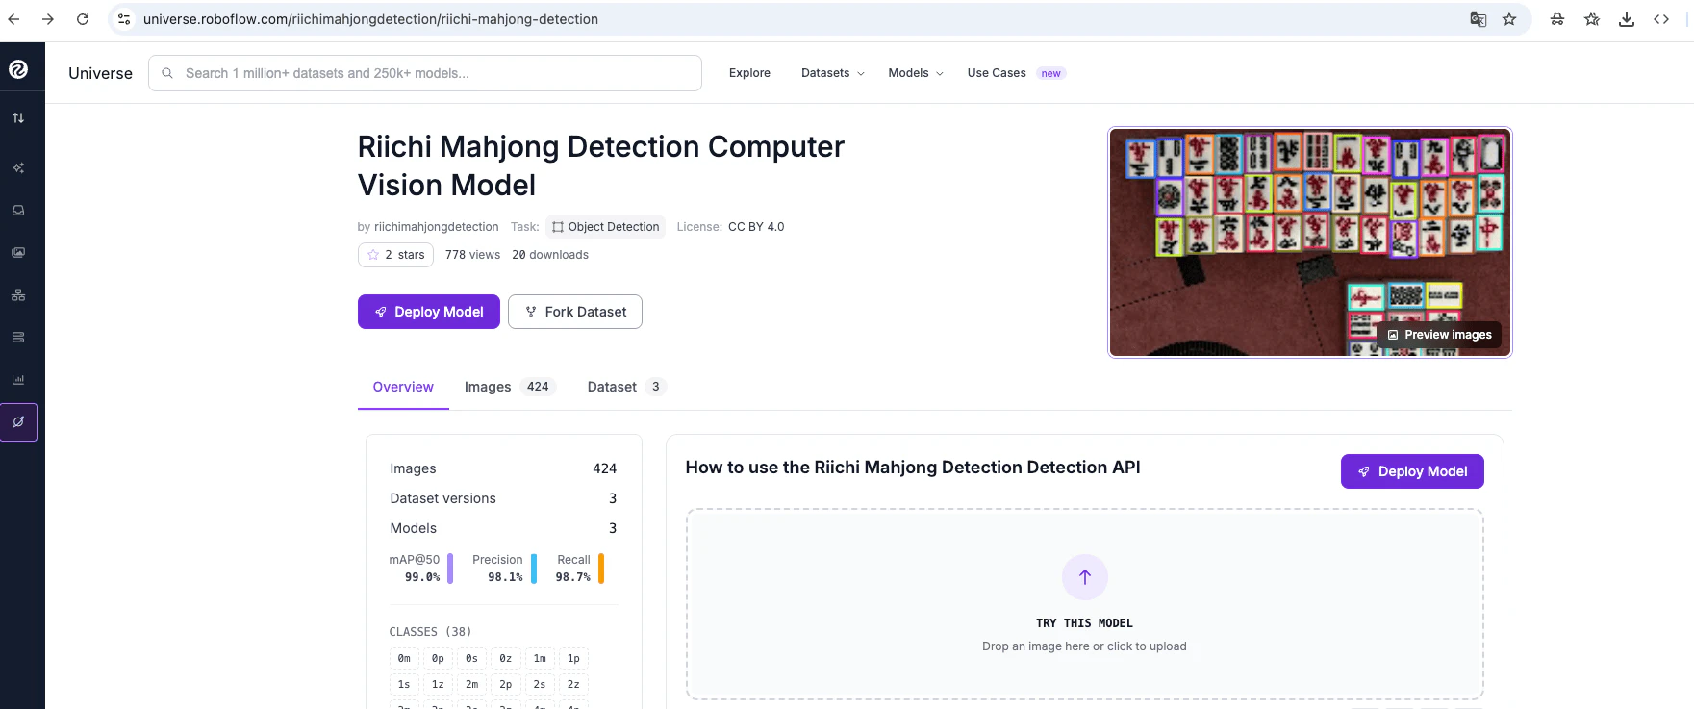Select the 2m class chip
Image resolution: width=1694 pixels, height=709 pixels.
click(471, 685)
